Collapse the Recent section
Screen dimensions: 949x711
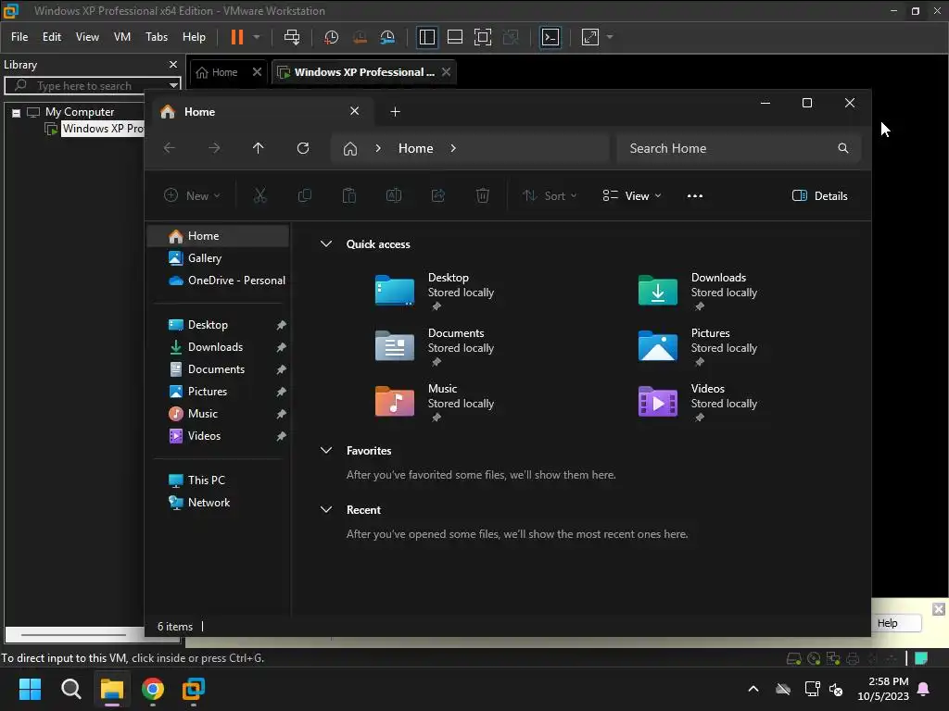coord(326,510)
